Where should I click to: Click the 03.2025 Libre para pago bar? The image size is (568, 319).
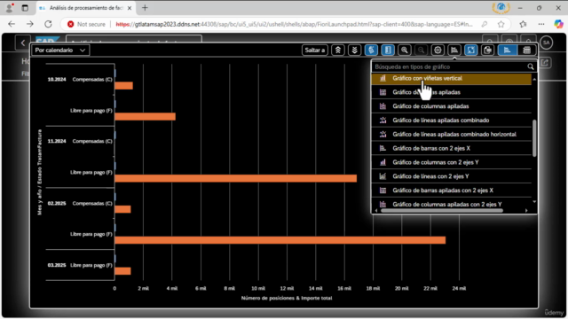pyautogui.click(x=122, y=271)
